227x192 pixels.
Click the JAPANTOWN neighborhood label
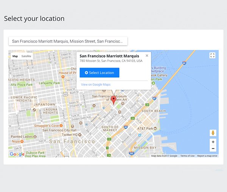pos(44,104)
